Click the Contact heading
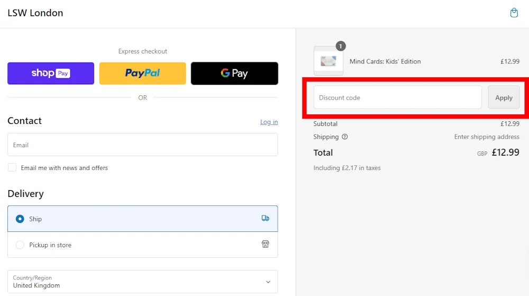This screenshot has height=296, width=529. click(25, 121)
